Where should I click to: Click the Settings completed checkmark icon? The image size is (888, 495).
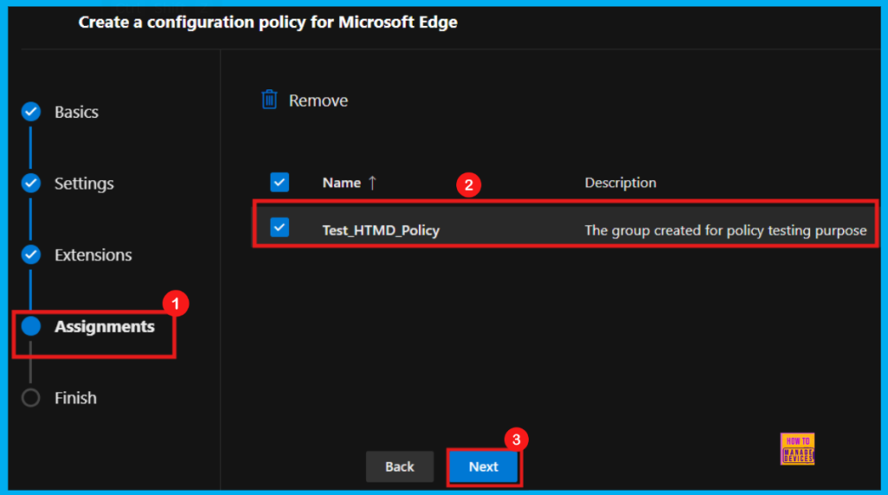[31, 183]
